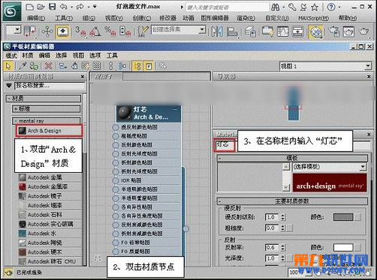Click the 按名称搜索 search field

coord(50,86)
